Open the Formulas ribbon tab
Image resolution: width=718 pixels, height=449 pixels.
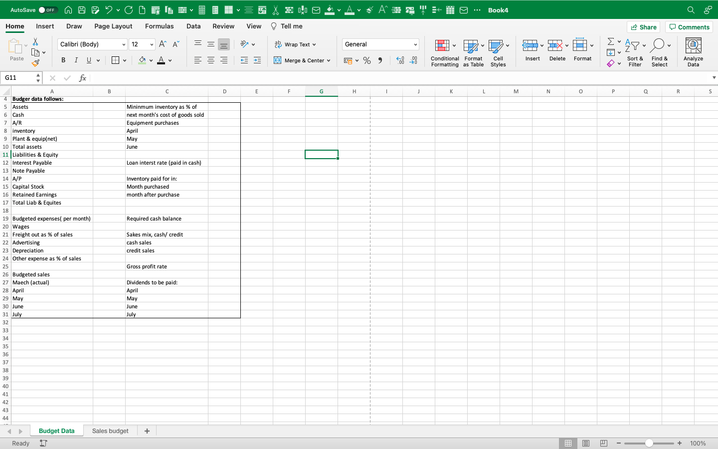click(x=160, y=26)
